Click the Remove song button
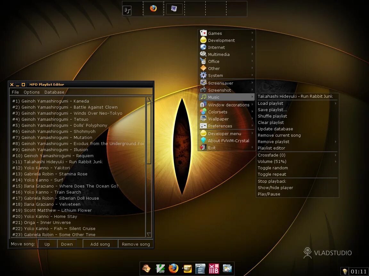 [136, 244]
